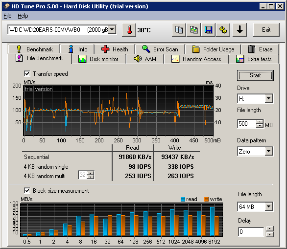287x249 pixels.
Task: Increase the 500 MB file length spinner
Action: [x=260, y=122]
